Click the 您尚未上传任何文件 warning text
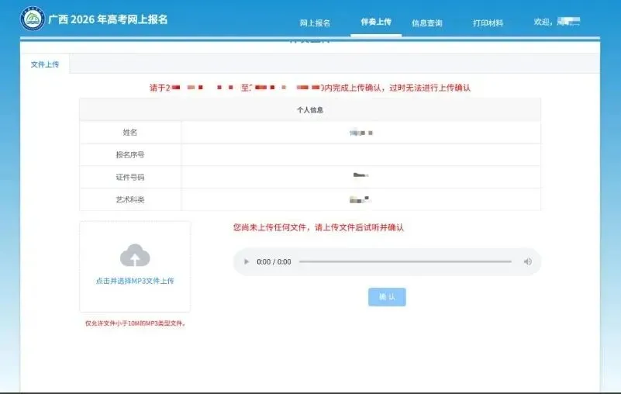Screen dimensions: 621x394 pos(319,227)
